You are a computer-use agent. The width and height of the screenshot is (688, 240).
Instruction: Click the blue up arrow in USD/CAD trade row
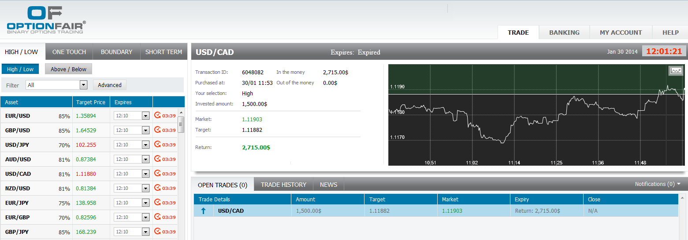tap(203, 211)
